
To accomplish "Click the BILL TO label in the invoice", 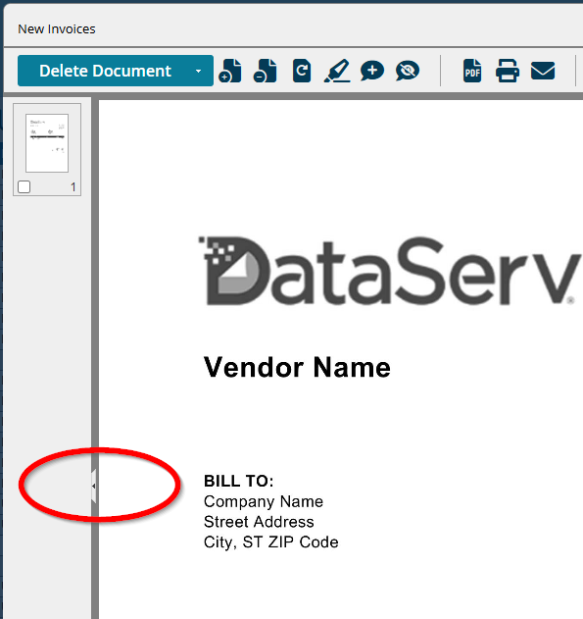I will 238,481.
